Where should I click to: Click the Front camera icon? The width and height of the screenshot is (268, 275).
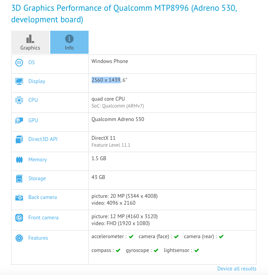19,218
